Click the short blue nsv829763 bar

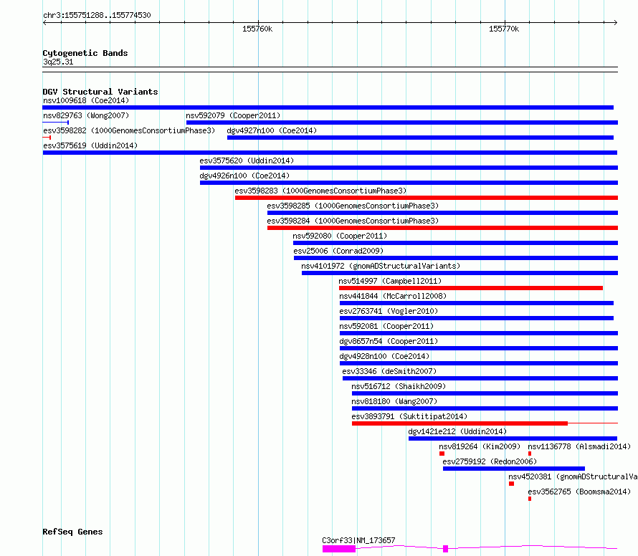[x=56, y=123]
